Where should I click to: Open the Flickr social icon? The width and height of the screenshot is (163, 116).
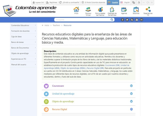click(141, 20)
